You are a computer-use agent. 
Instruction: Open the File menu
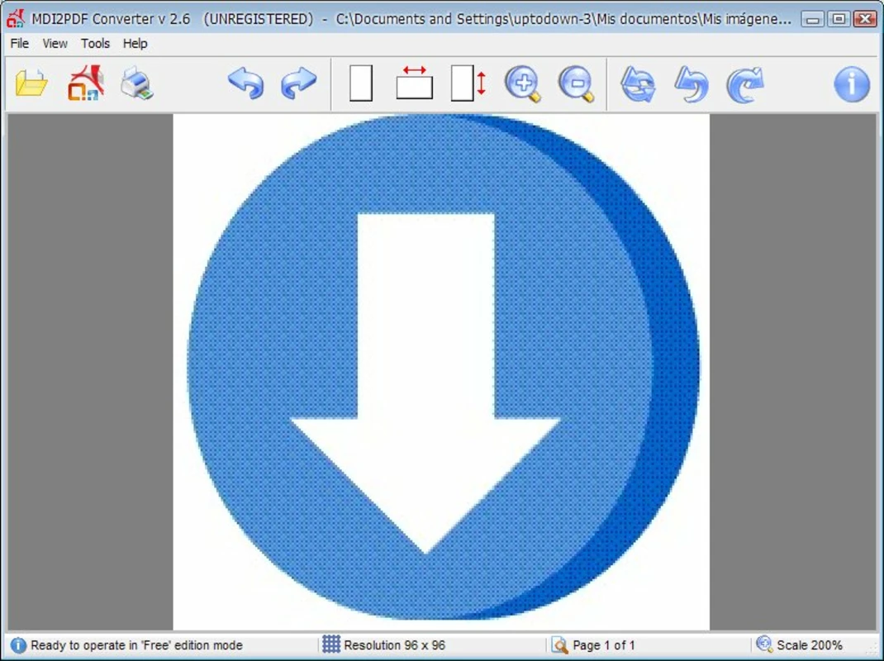[x=20, y=44]
